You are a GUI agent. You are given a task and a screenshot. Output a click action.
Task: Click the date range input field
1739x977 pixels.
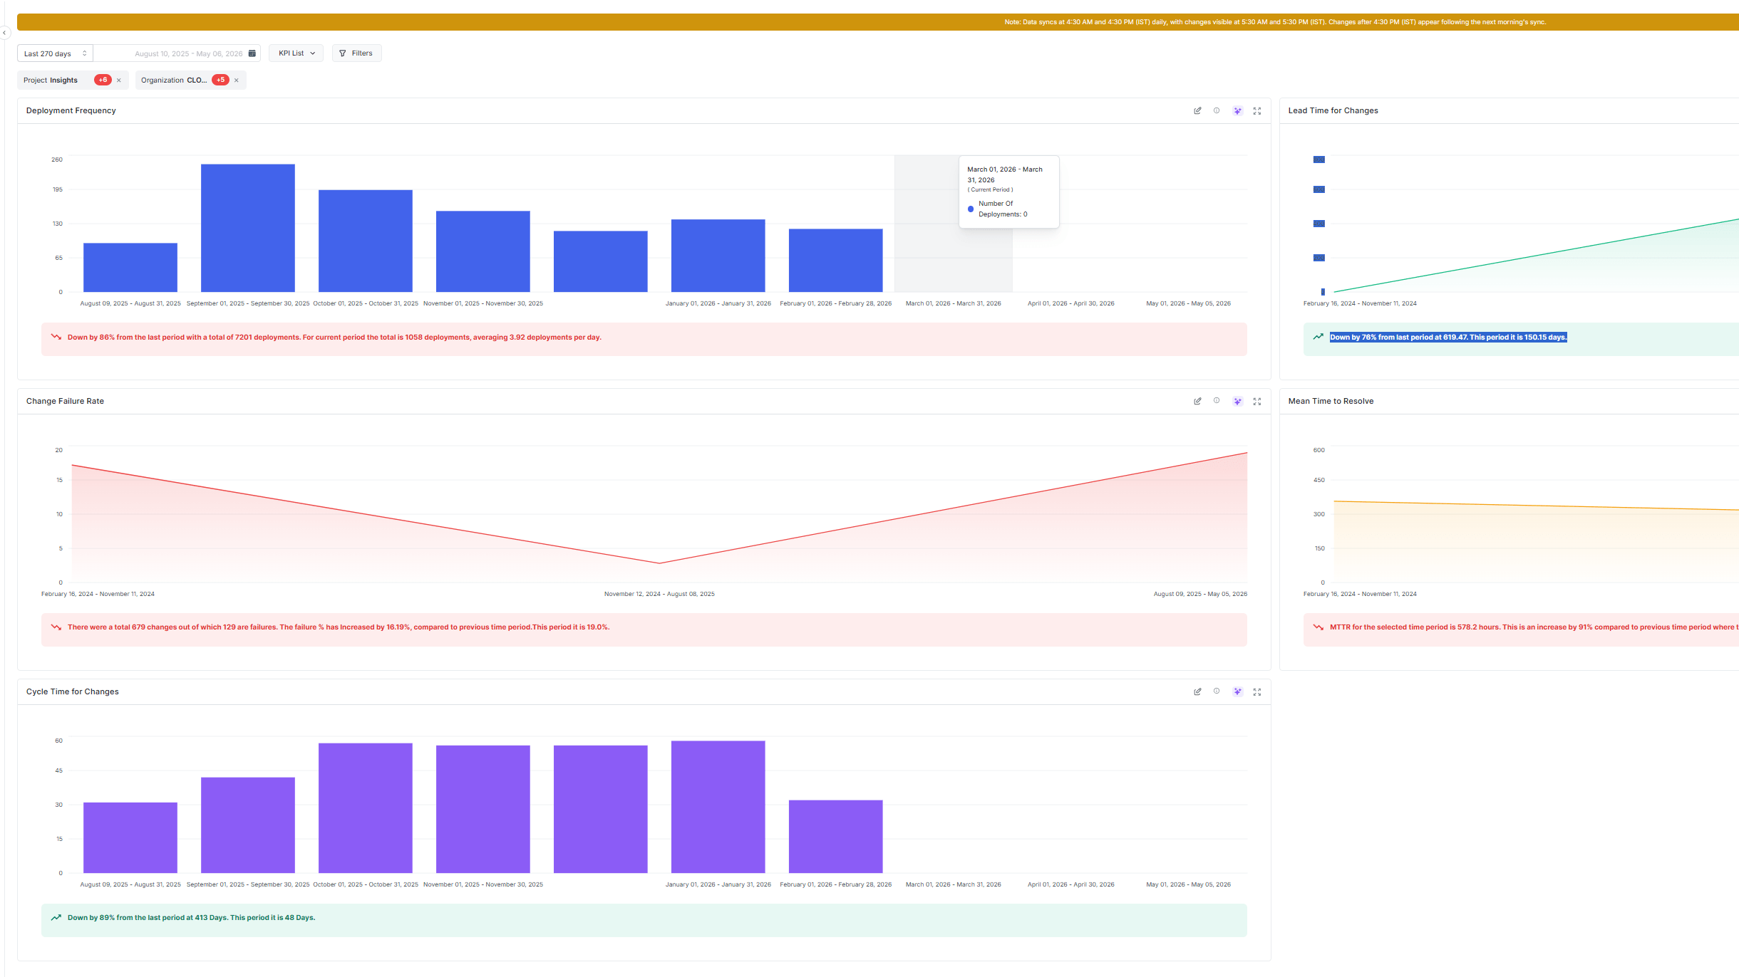pos(177,53)
